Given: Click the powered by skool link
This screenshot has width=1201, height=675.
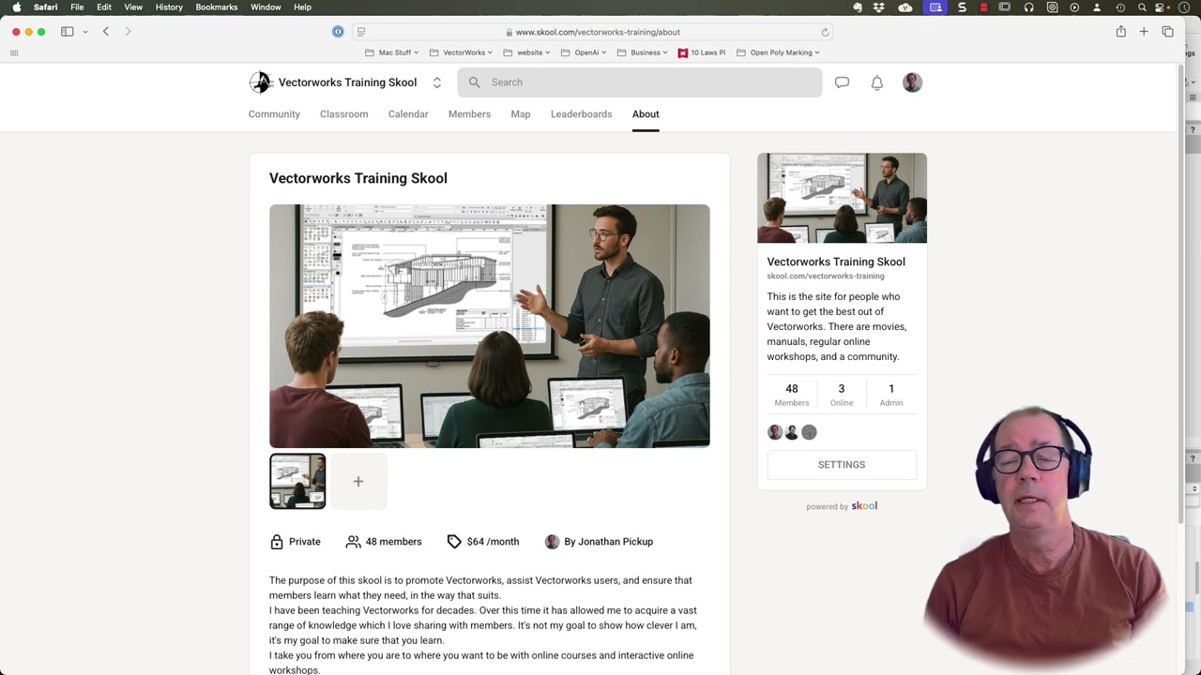Looking at the screenshot, I should click(x=842, y=506).
